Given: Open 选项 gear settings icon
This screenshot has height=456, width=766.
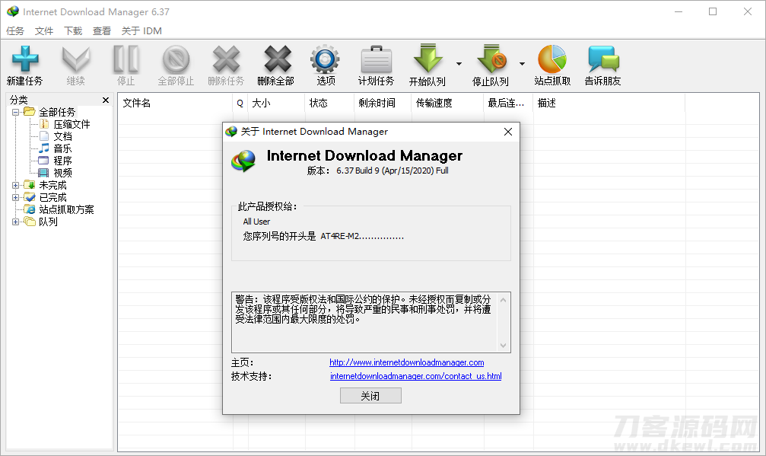Looking at the screenshot, I should 325,59.
